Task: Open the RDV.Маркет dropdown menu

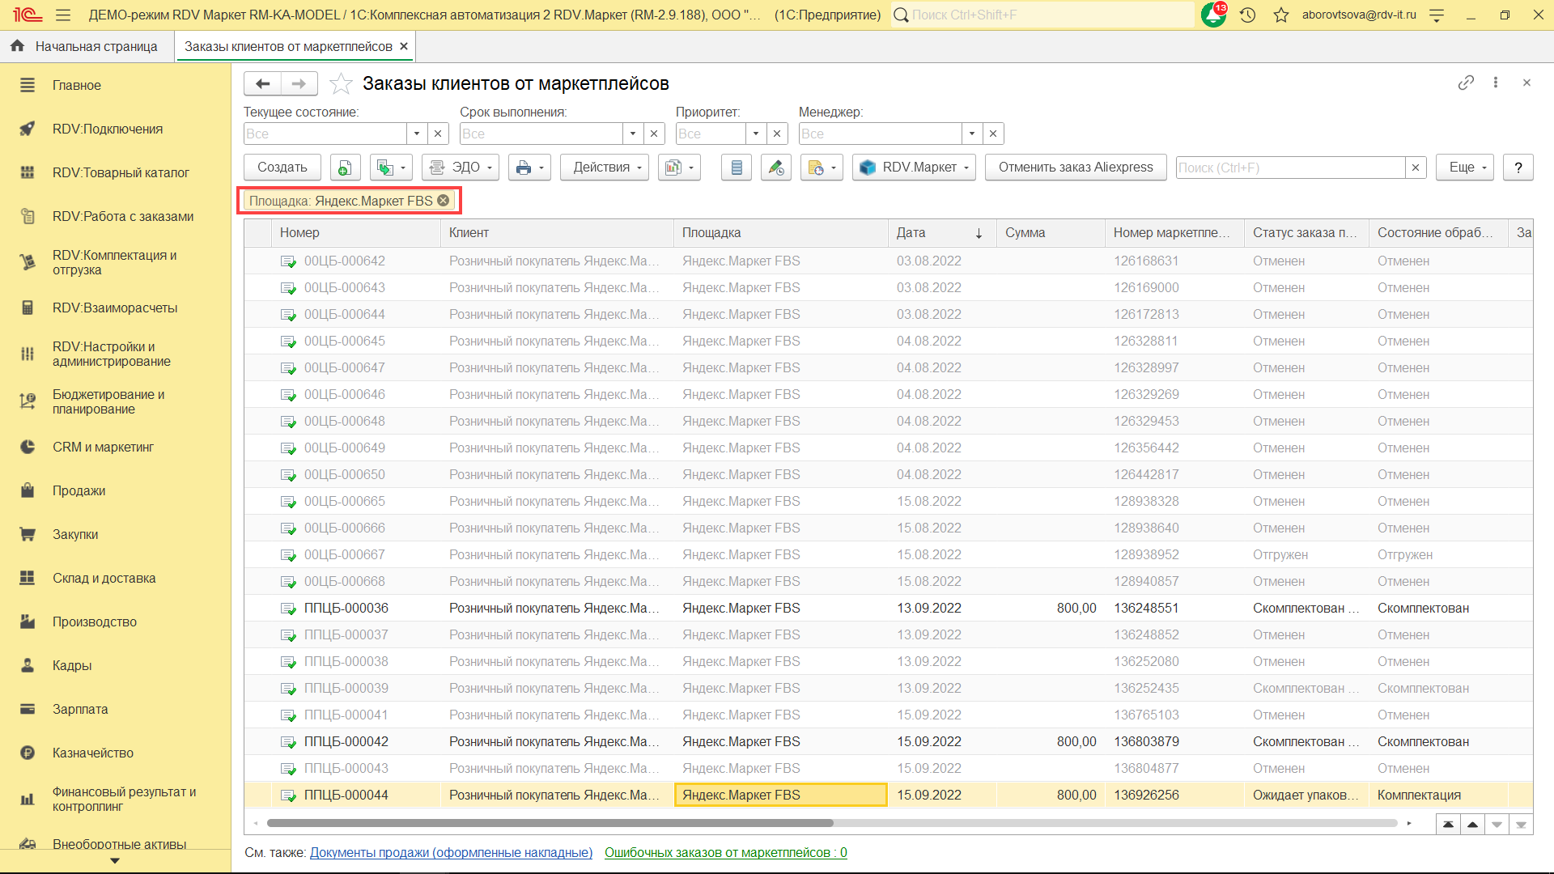Action: [x=913, y=168]
